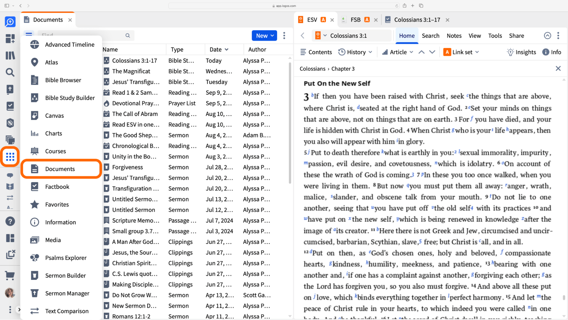Open the Media tool

(62, 240)
